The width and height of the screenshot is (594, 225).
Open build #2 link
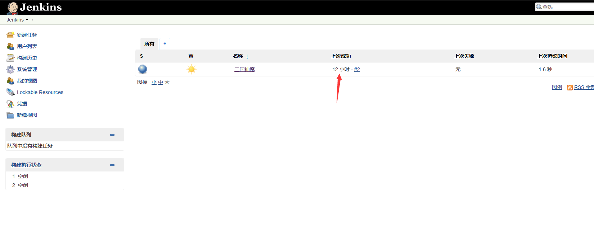[x=357, y=69]
